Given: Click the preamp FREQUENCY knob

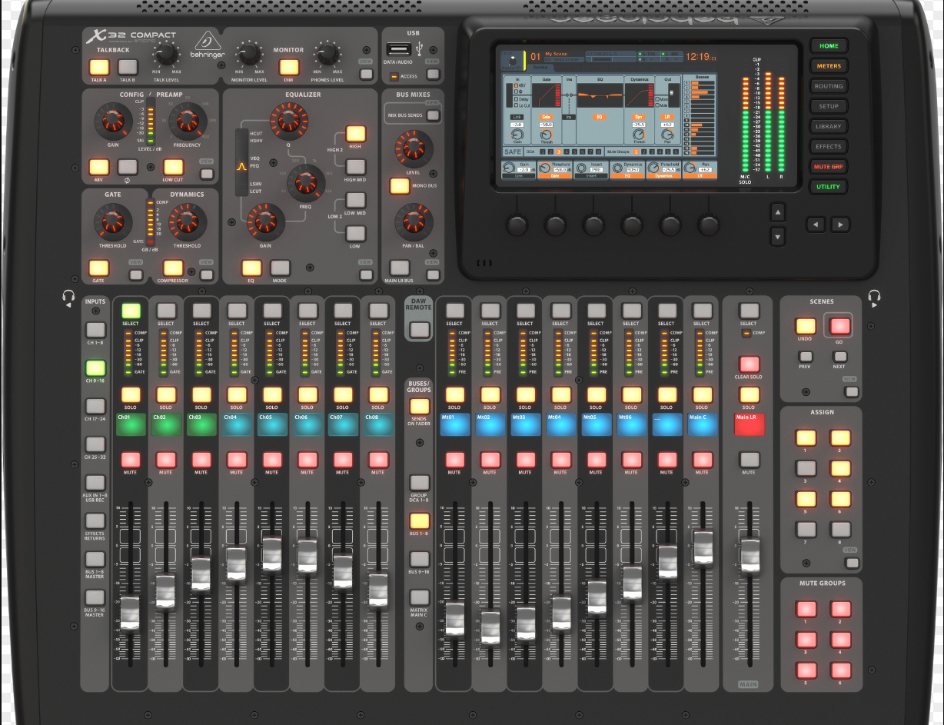Looking at the screenshot, I should click(187, 121).
